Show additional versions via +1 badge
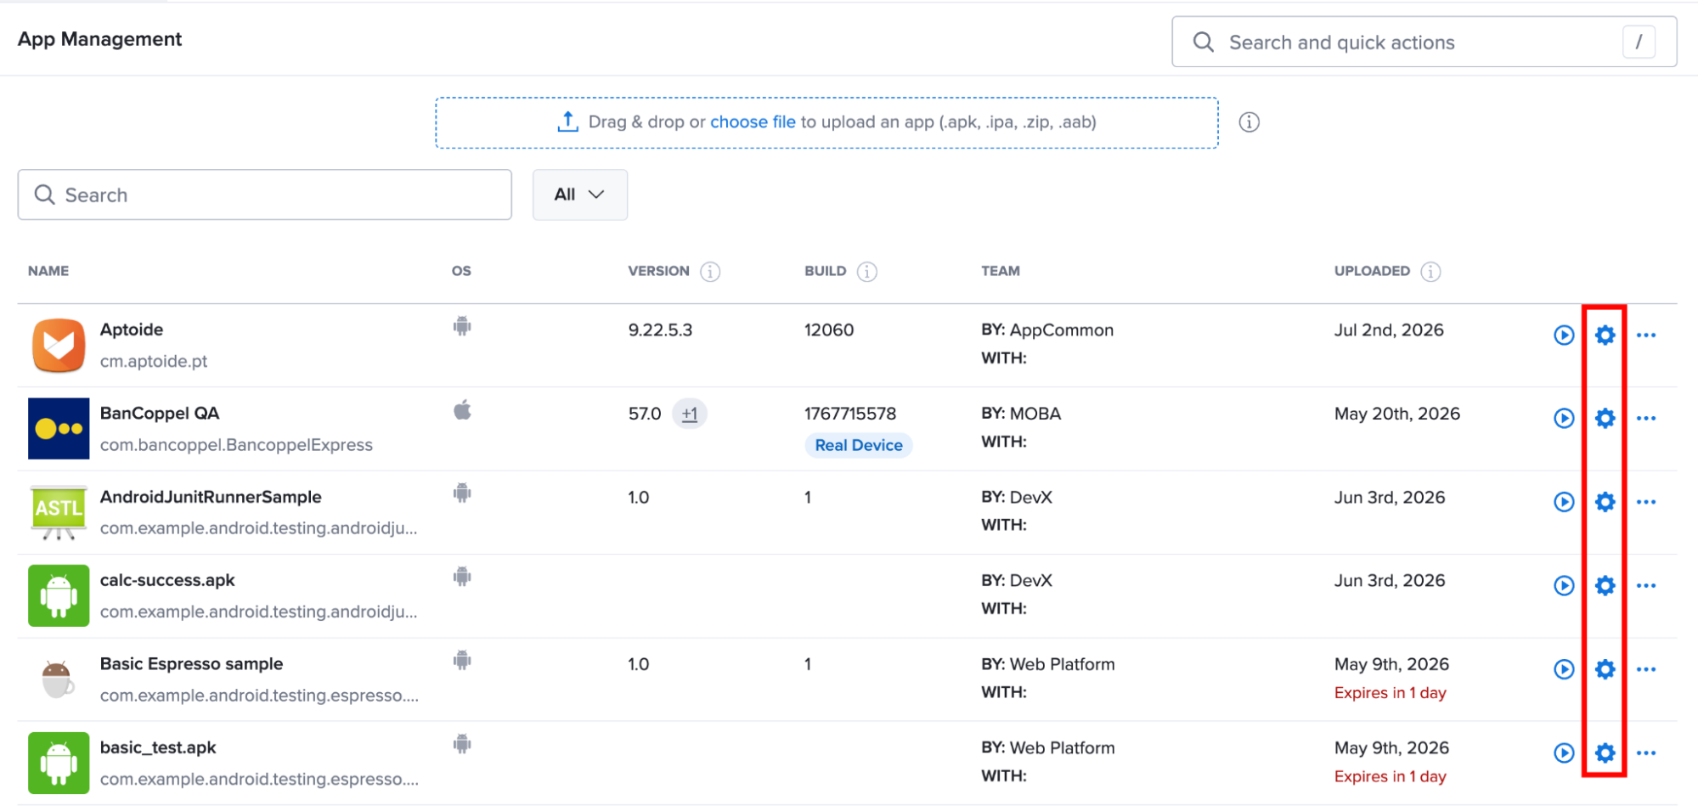 tap(690, 414)
